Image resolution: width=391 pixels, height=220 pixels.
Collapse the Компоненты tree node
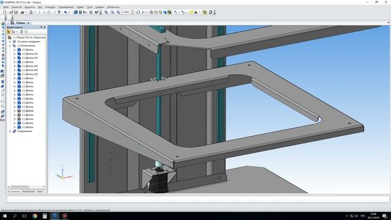coord(10,46)
